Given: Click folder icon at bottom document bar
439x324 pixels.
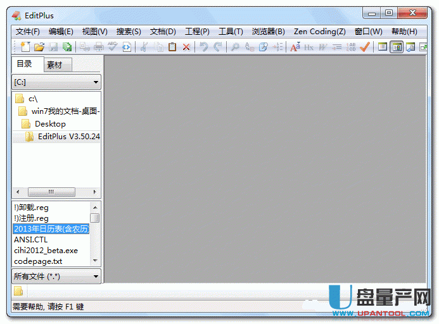Looking at the screenshot, I should tap(18, 291).
